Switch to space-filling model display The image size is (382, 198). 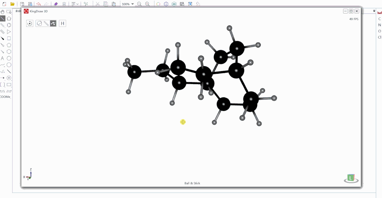[40, 23]
